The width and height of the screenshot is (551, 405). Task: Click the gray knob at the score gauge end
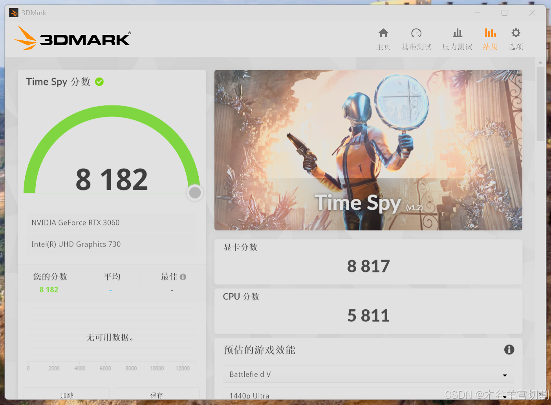coord(195,193)
